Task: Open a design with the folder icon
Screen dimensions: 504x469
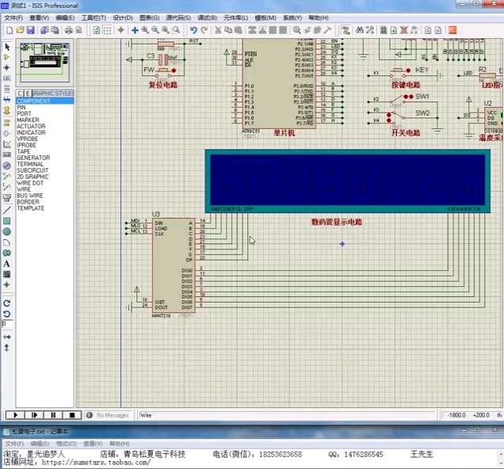Action: (21, 30)
